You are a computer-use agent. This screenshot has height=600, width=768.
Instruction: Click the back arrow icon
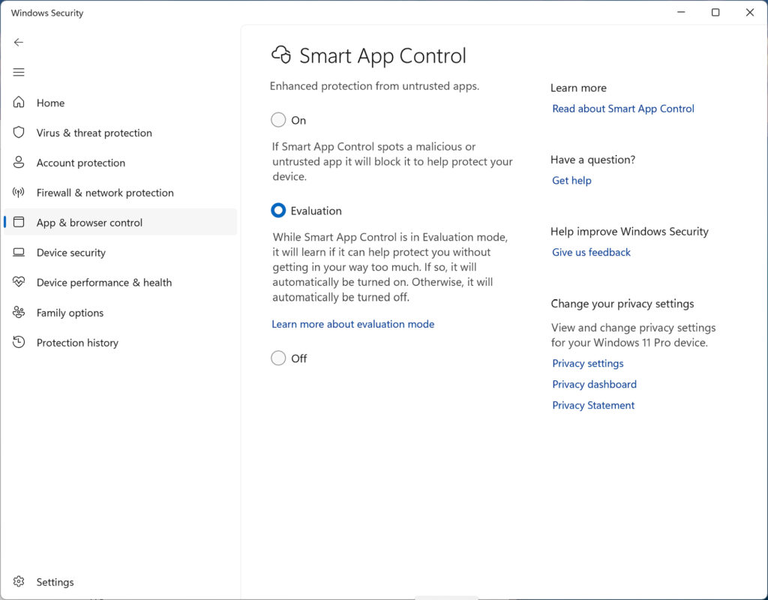[19, 42]
